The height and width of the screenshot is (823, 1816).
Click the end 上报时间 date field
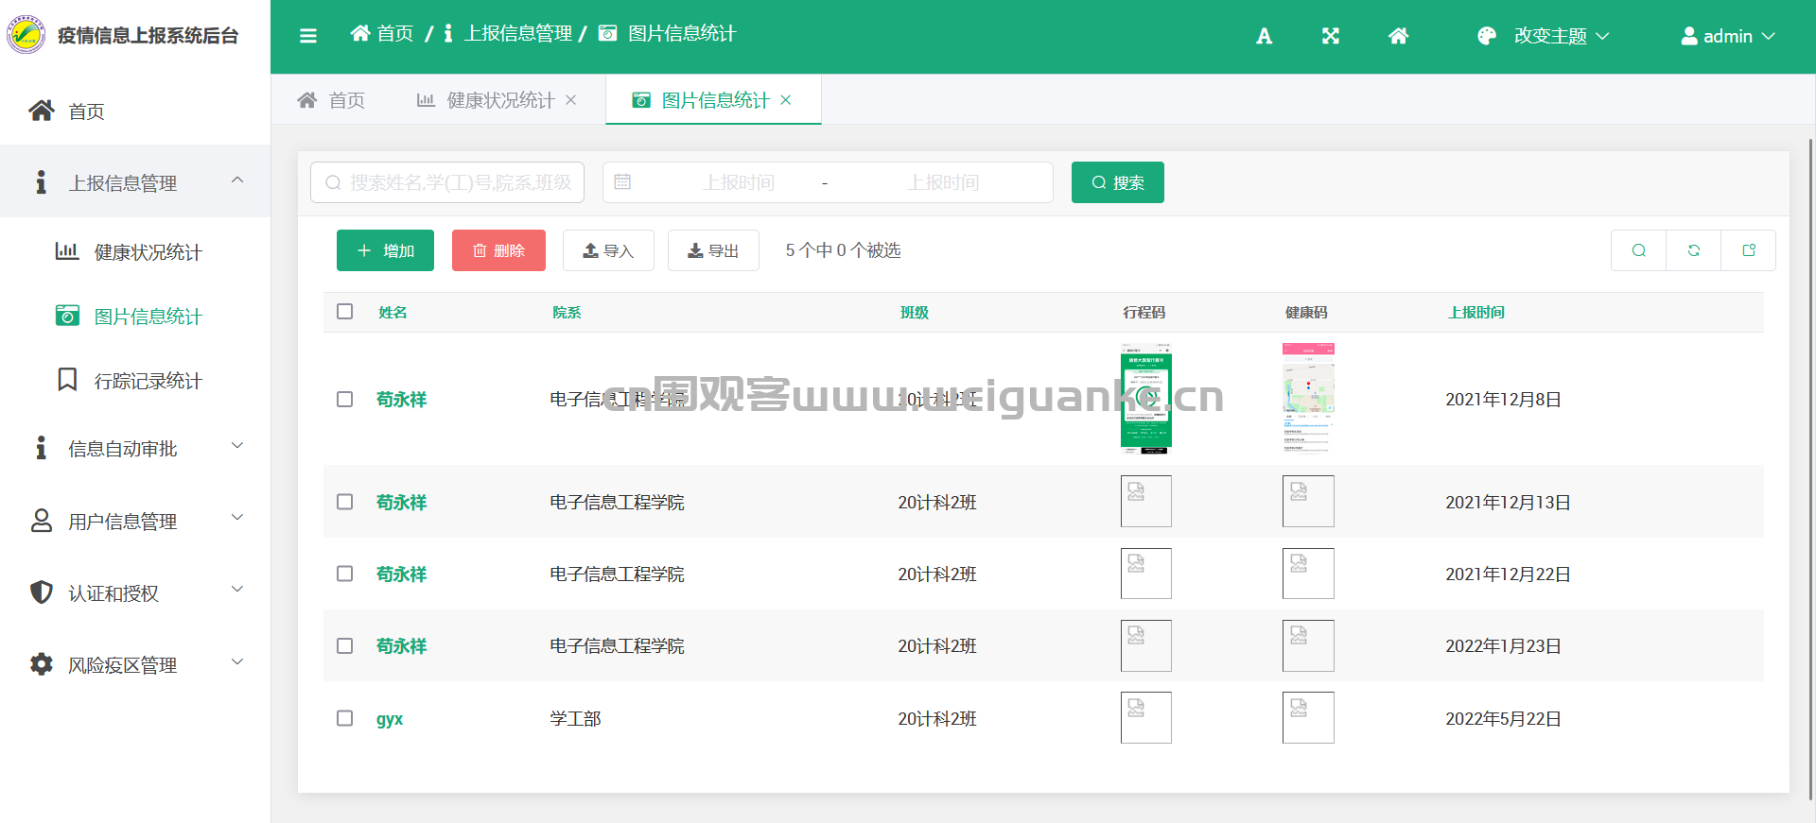click(x=943, y=182)
